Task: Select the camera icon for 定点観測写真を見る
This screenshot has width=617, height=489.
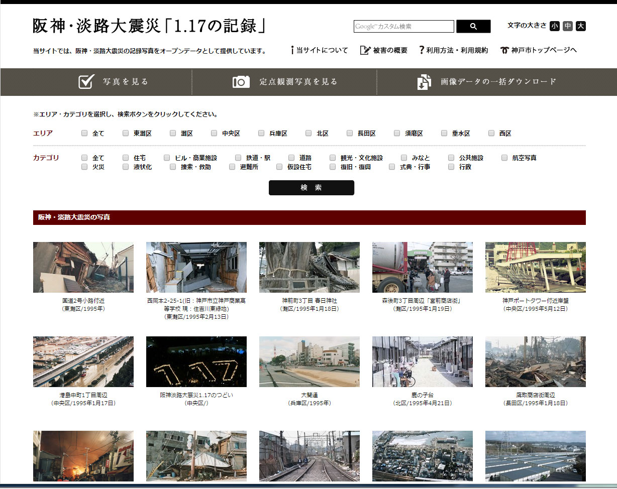Action: [241, 82]
